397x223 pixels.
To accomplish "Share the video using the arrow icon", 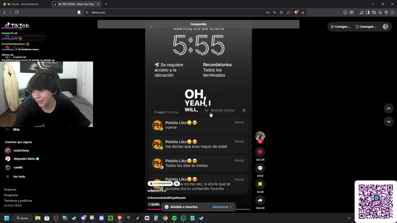I will (260, 200).
